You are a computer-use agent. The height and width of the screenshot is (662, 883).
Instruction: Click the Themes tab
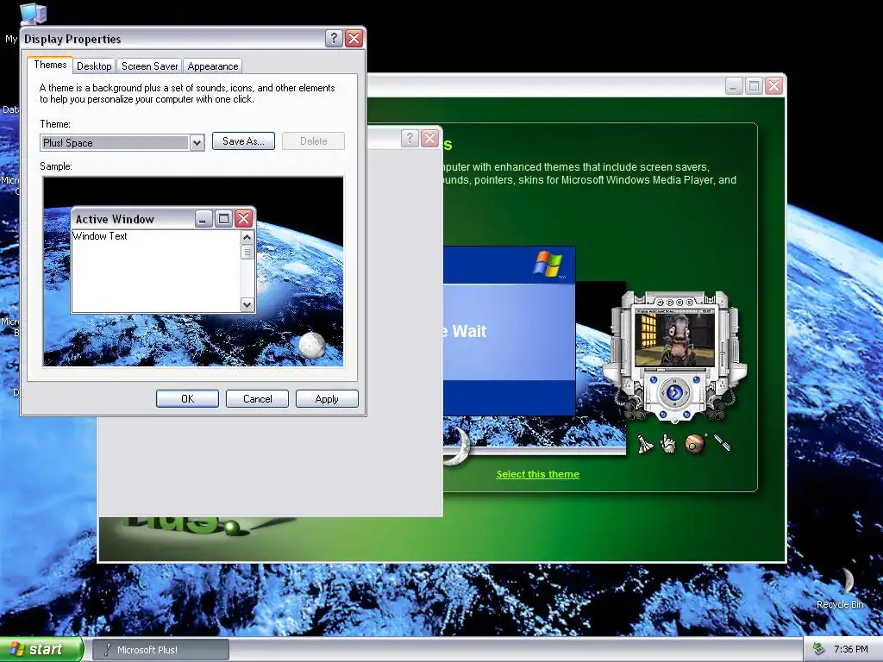(50, 65)
